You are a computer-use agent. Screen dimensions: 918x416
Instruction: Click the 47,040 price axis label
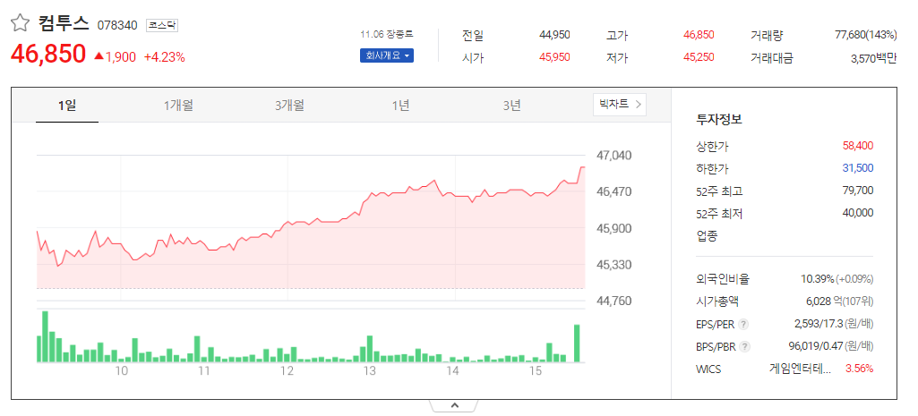click(614, 156)
